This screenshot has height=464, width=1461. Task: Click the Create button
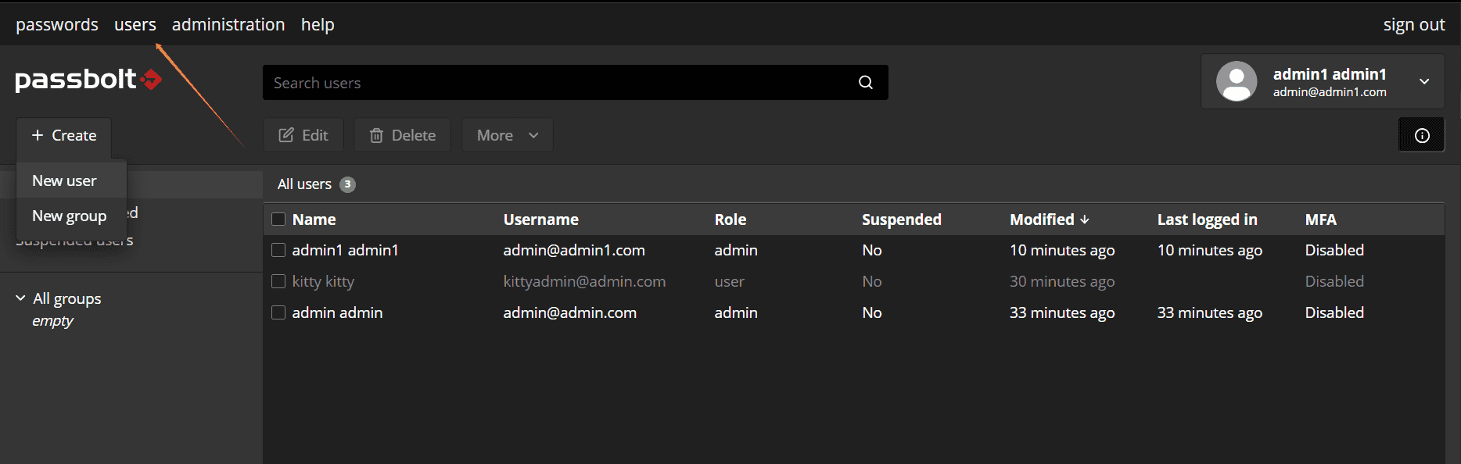click(63, 135)
